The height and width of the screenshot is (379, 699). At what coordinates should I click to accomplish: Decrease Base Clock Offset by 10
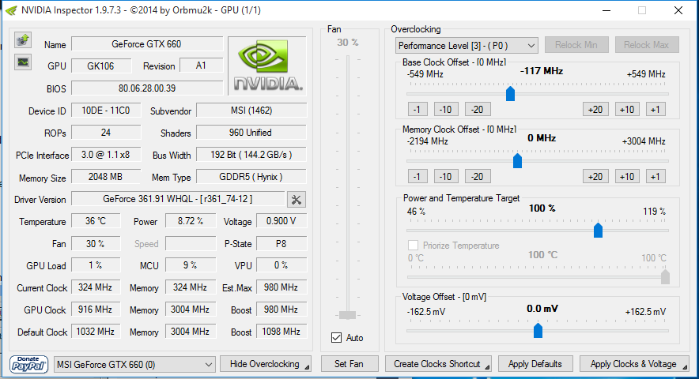click(446, 110)
